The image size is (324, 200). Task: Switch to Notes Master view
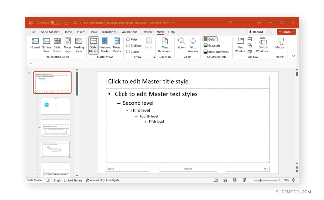pos(116,45)
